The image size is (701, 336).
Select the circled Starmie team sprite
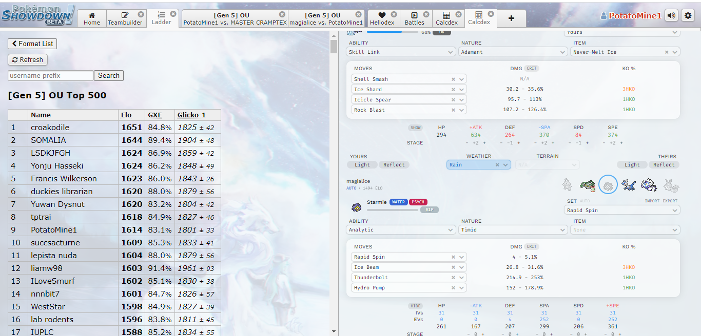coord(608,184)
